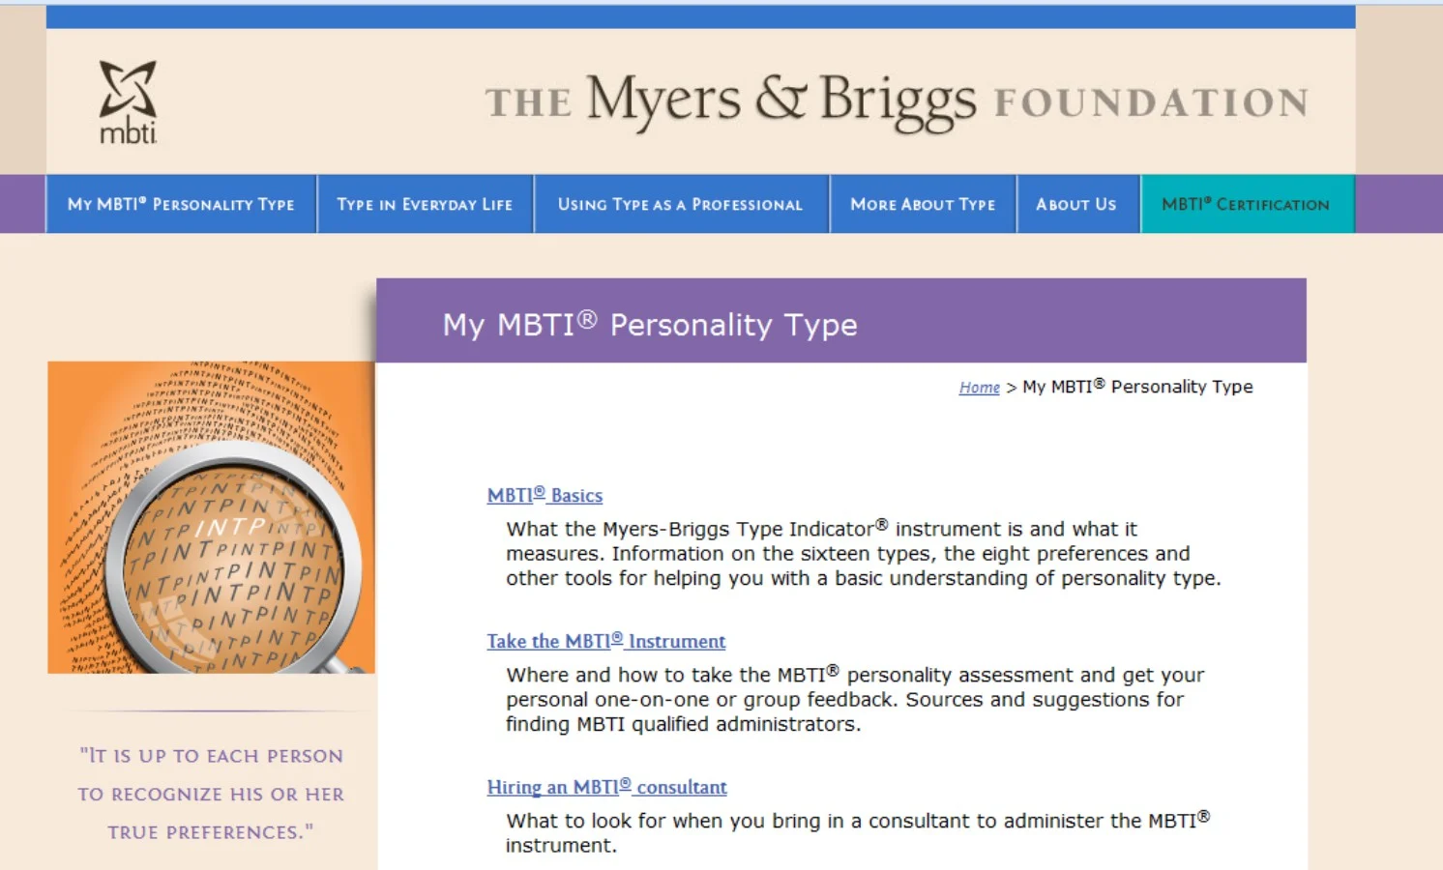Go to More About Type section
Viewport: 1443px width, 870px height.
point(923,204)
